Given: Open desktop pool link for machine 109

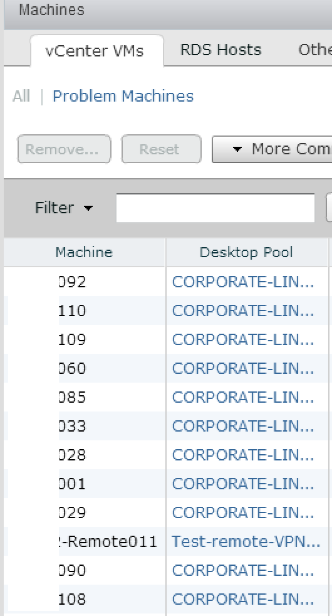Looking at the screenshot, I should click(x=242, y=339).
